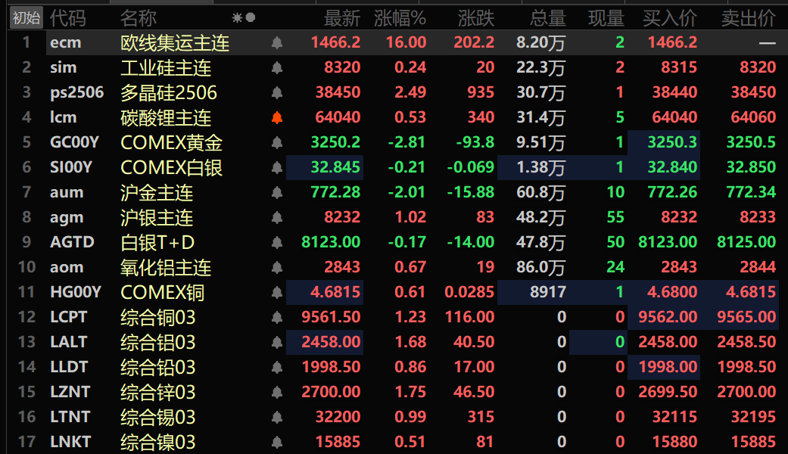Image resolution: width=788 pixels, height=454 pixels.
Task: Select the LZNT code cell
Action: point(70,392)
